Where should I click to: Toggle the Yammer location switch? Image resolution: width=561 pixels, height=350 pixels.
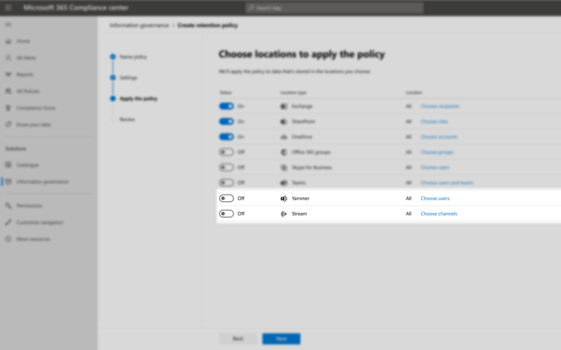pyautogui.click(x=226, y=198)
